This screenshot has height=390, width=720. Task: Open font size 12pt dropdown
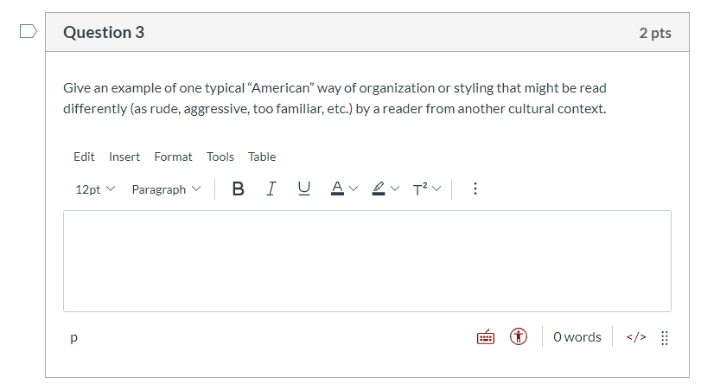click(95, 189)
